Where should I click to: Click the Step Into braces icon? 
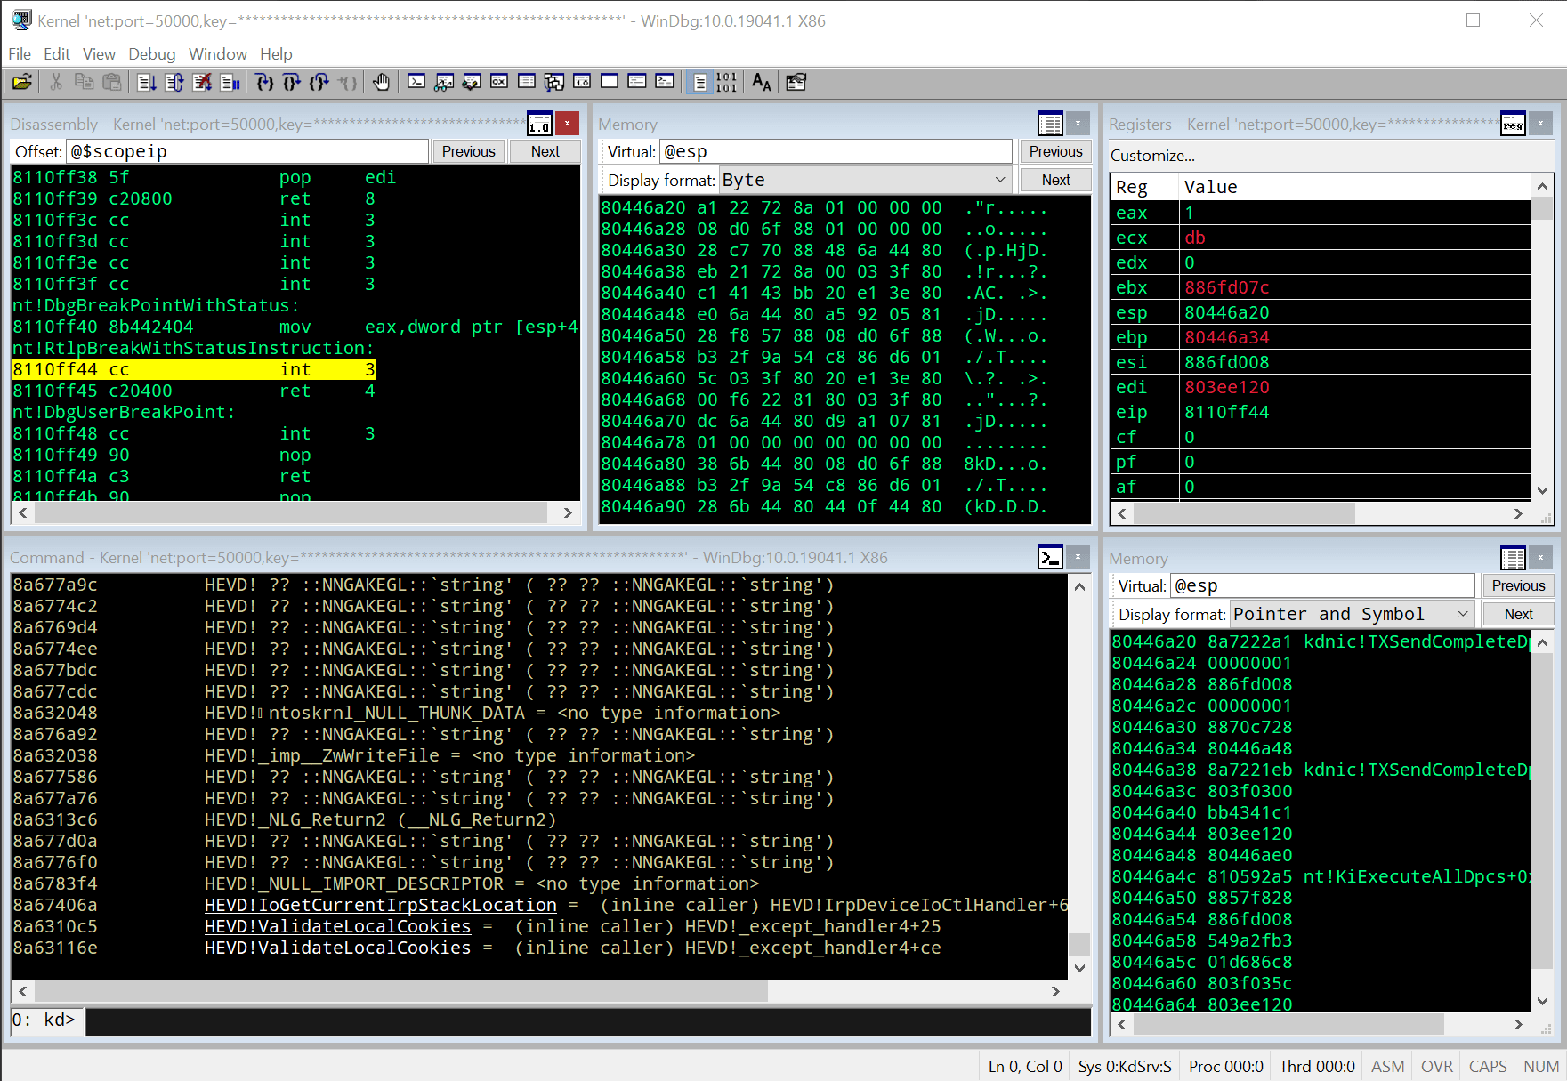click(264, 82)
